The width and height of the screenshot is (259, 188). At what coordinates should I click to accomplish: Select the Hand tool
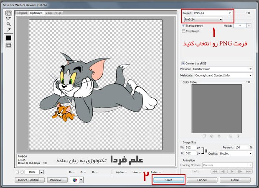point(8,13)
